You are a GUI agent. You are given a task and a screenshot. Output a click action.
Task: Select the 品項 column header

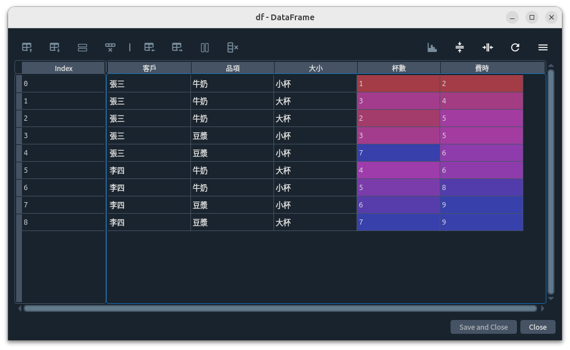[232, 68]
